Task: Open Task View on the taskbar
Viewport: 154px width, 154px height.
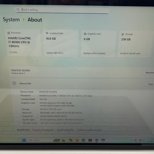Action: tap(64, 140)
